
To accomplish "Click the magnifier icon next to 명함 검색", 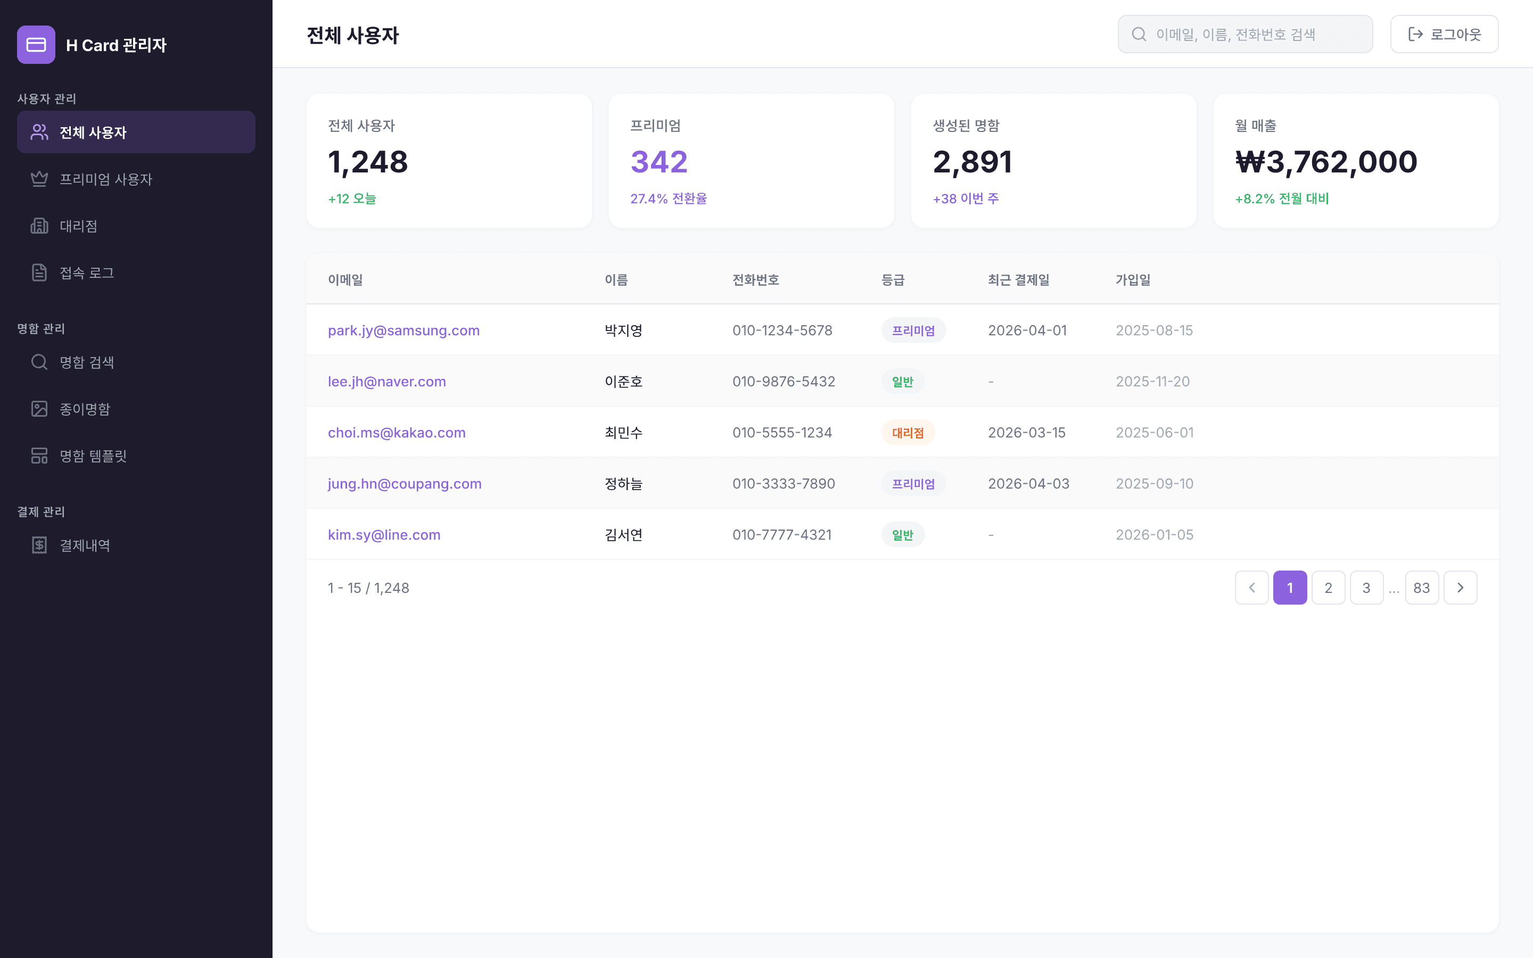I will point(39,362).
